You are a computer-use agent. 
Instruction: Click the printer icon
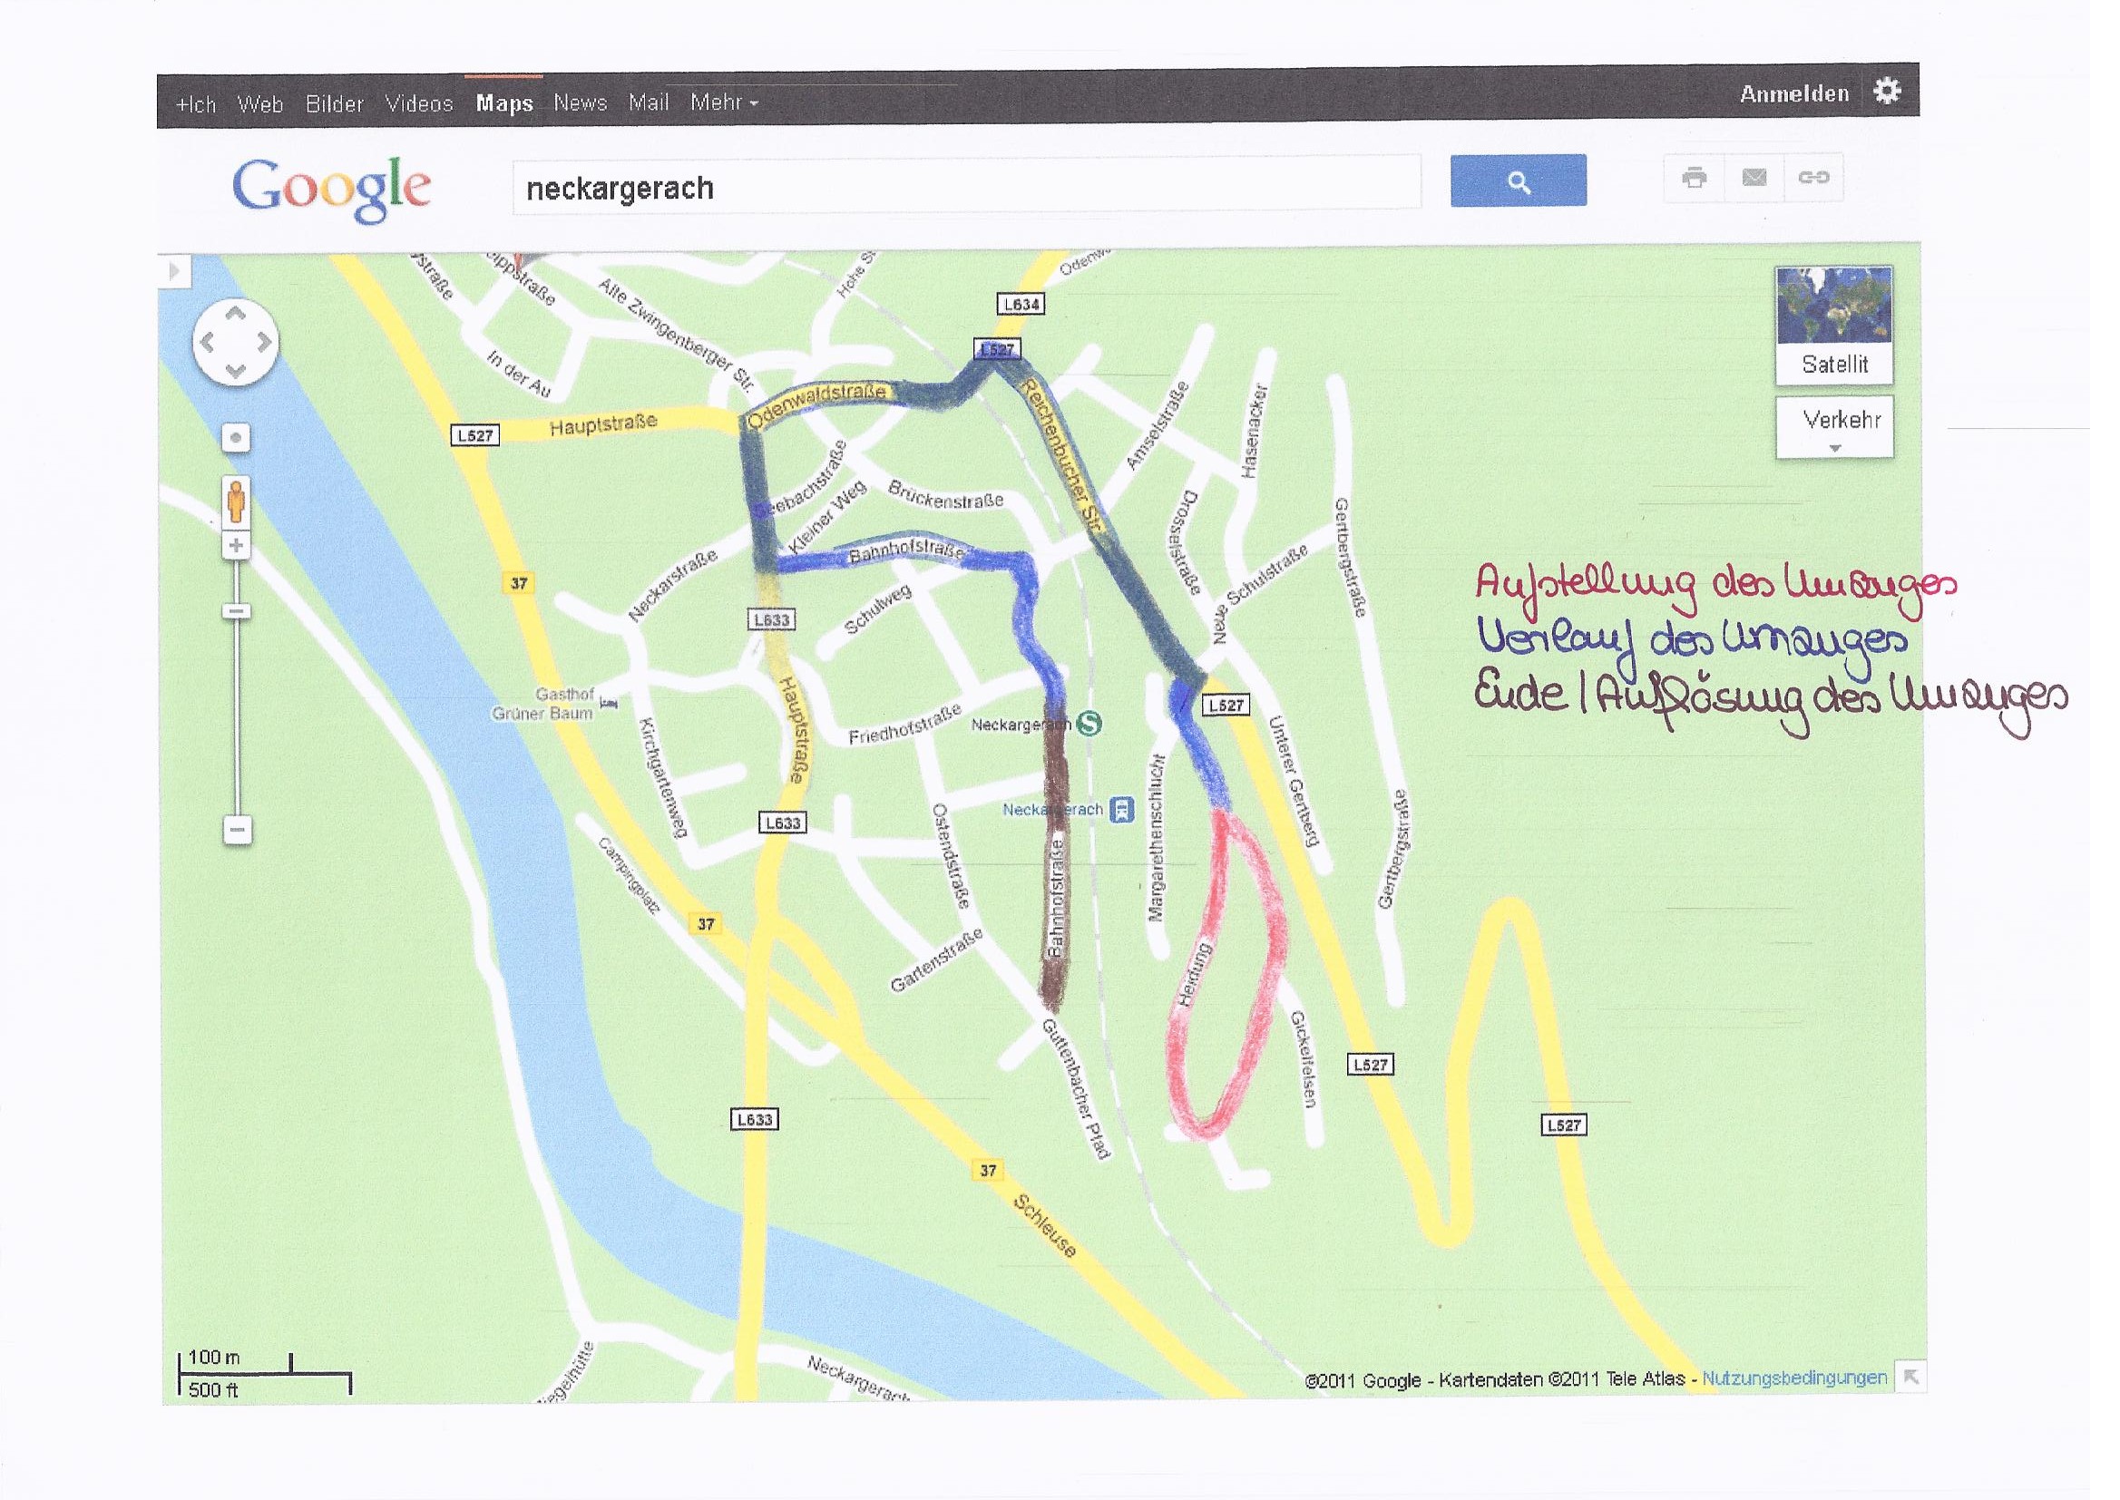(x=1695, y=178)
